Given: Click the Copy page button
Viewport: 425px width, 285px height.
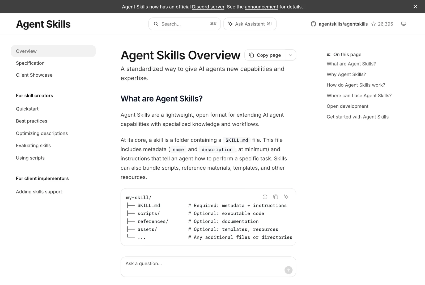Looking at the screenshot, I should [x=265, y=55].
